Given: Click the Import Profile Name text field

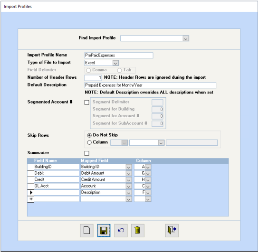Looking at the screenshot, I should (119, 55).
